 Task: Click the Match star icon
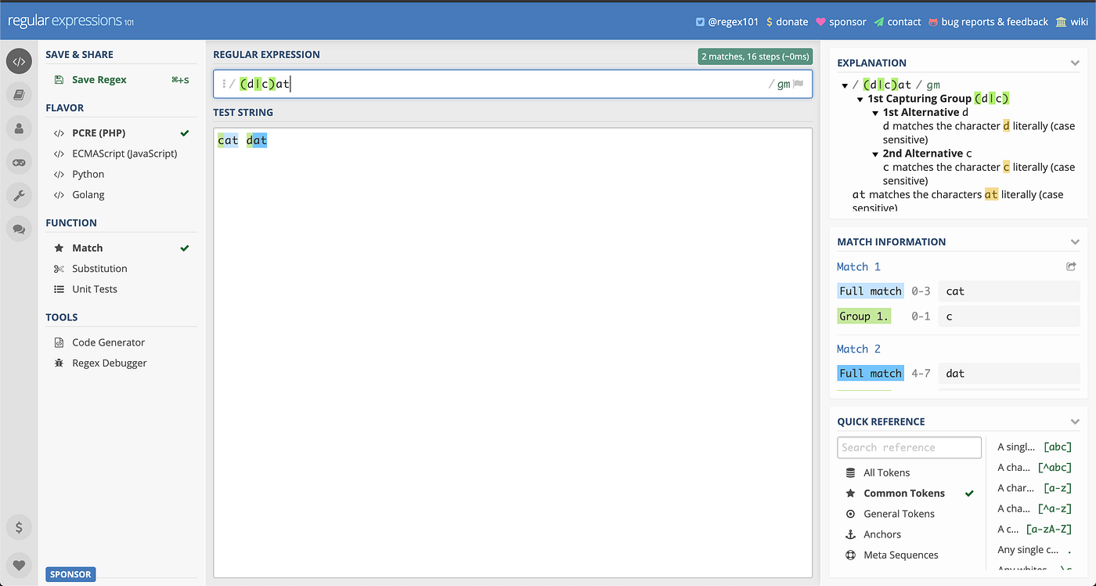coord(59,248)
